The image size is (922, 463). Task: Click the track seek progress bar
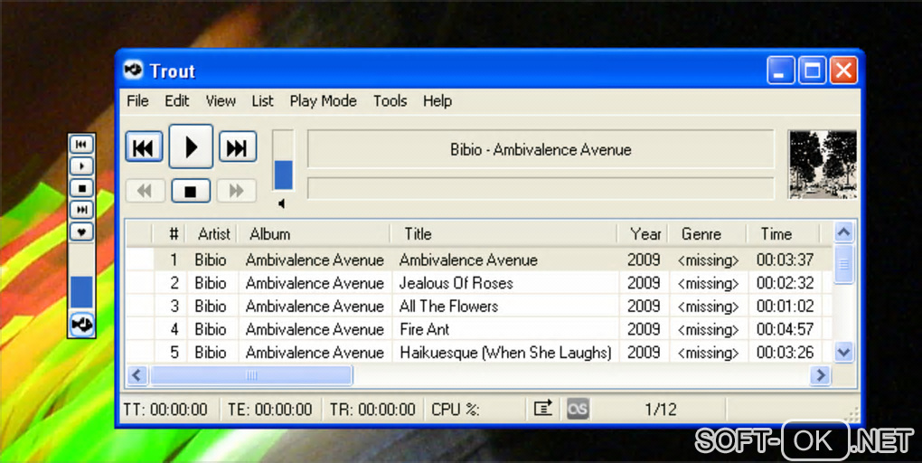click(x=541, y=188)
